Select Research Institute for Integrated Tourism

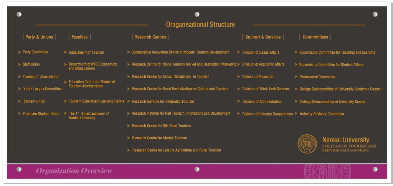tap(163, 101)
